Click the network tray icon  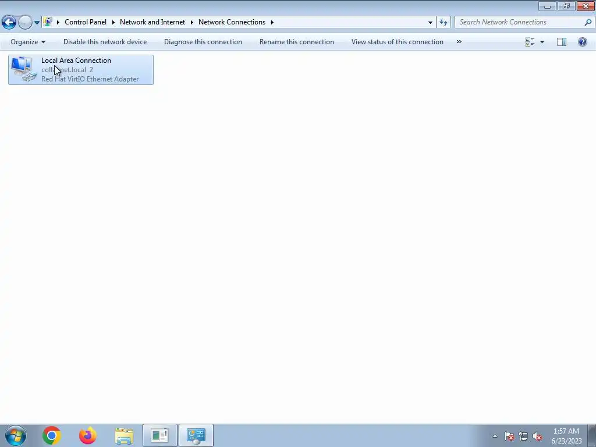tap(523, 436)
